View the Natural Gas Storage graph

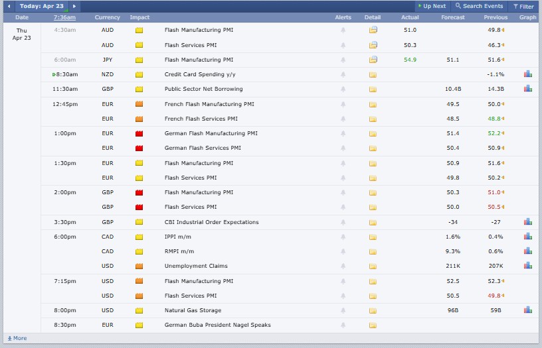point(527,310)
